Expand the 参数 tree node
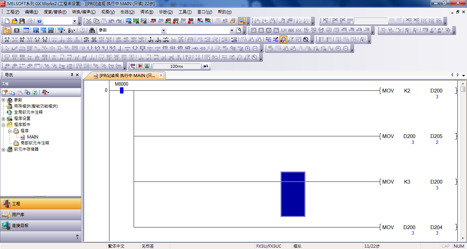 (x=3, y=100)
